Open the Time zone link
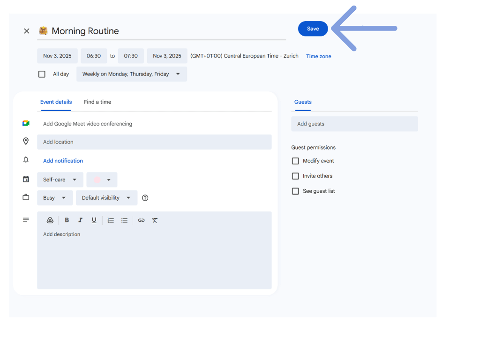 pos(318,56)
